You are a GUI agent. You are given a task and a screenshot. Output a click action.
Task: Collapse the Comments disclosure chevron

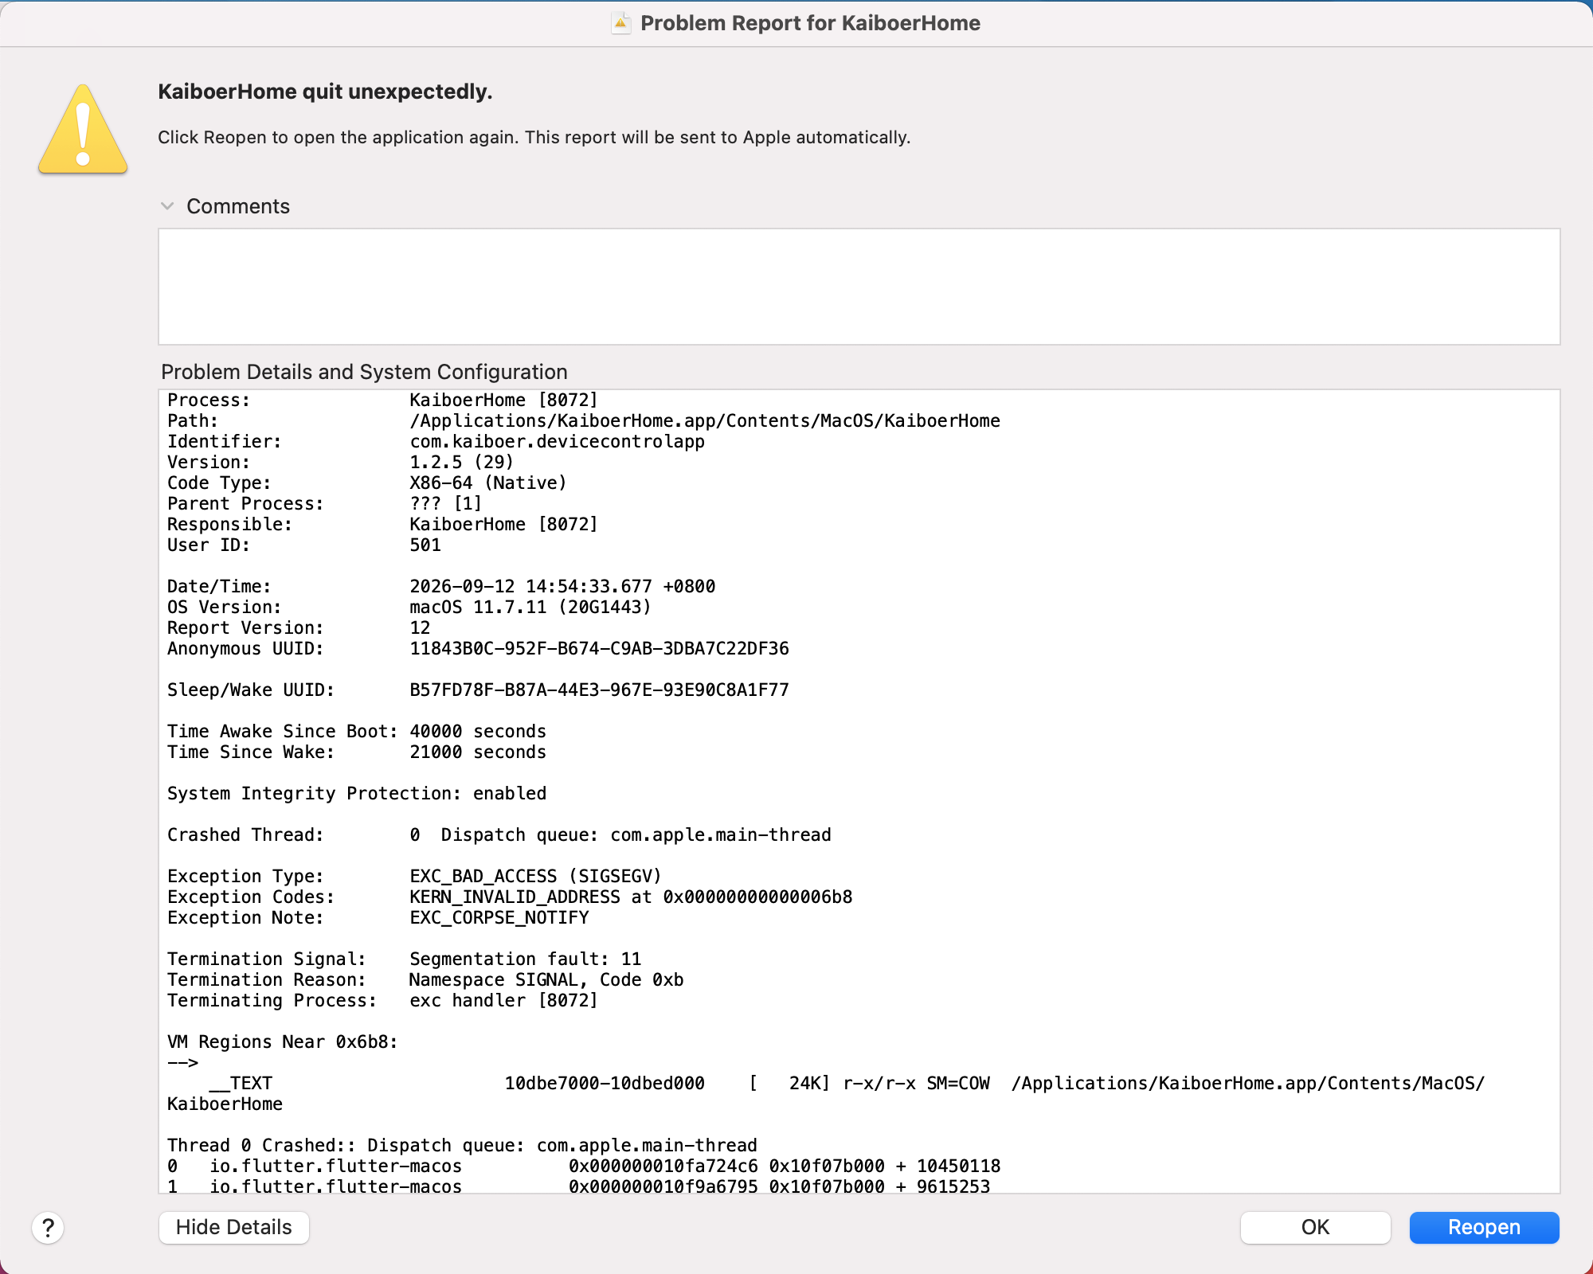click(167, 206)
